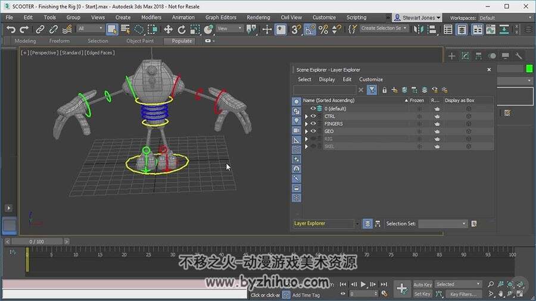This screenshot has height=301, width=536.
Task: Open Select by Name list icon
Action: tap(126, 29)
